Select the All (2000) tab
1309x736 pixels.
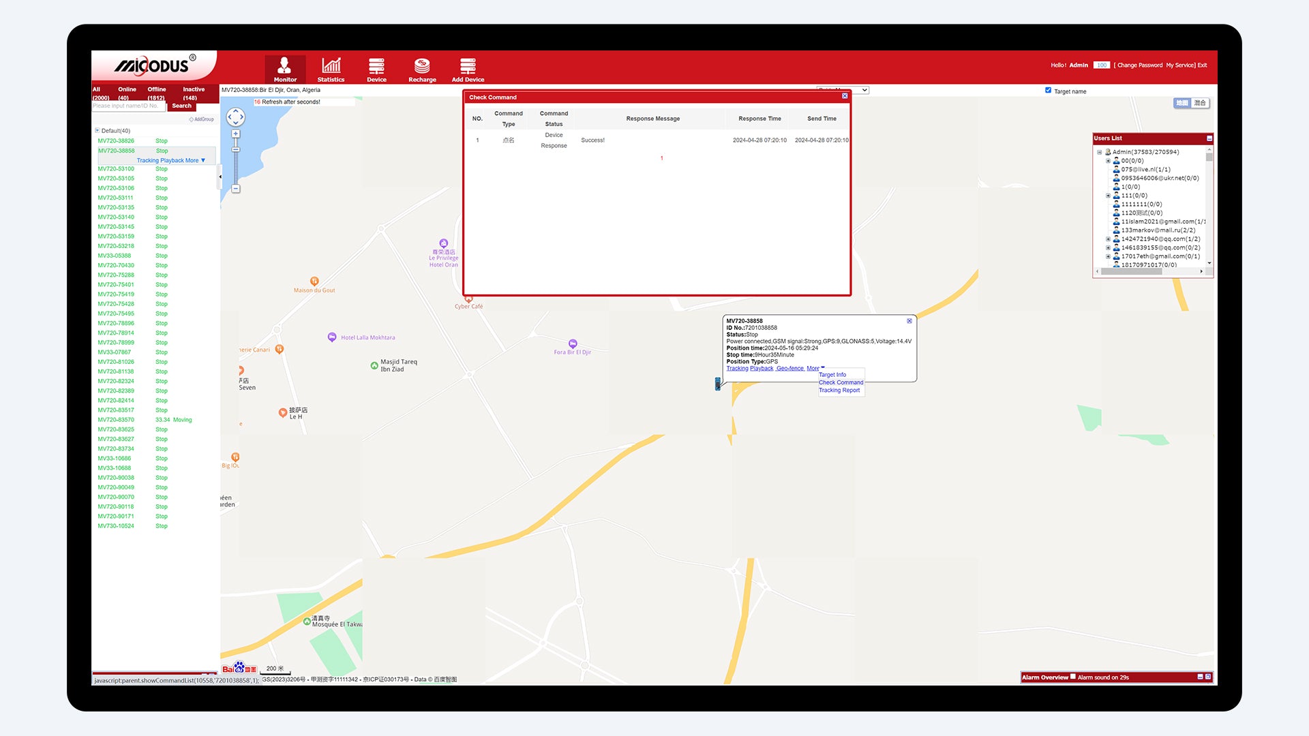(x=100, y=93)
